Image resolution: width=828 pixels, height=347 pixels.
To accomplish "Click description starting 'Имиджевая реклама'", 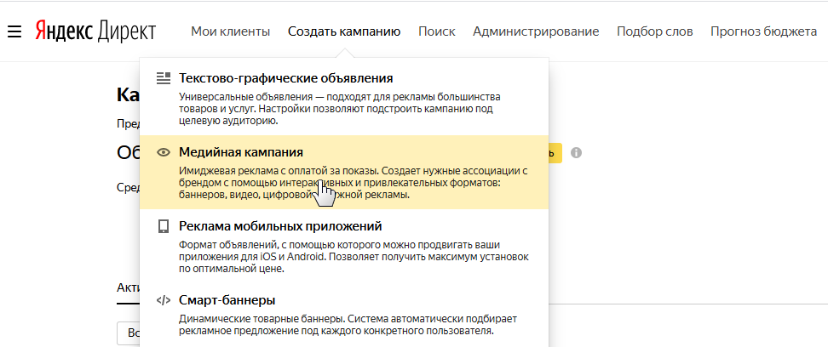I will pyautogui.click(x=354, y=183).
